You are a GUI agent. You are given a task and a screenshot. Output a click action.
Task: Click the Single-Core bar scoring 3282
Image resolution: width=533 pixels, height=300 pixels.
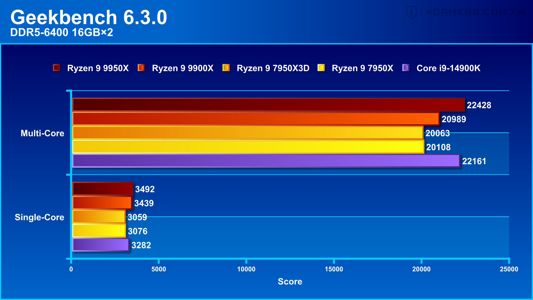[x=101, y=245]
